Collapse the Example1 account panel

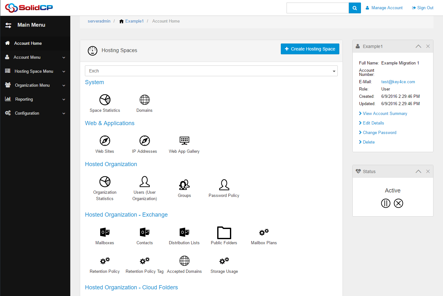[x=418, y=46]
